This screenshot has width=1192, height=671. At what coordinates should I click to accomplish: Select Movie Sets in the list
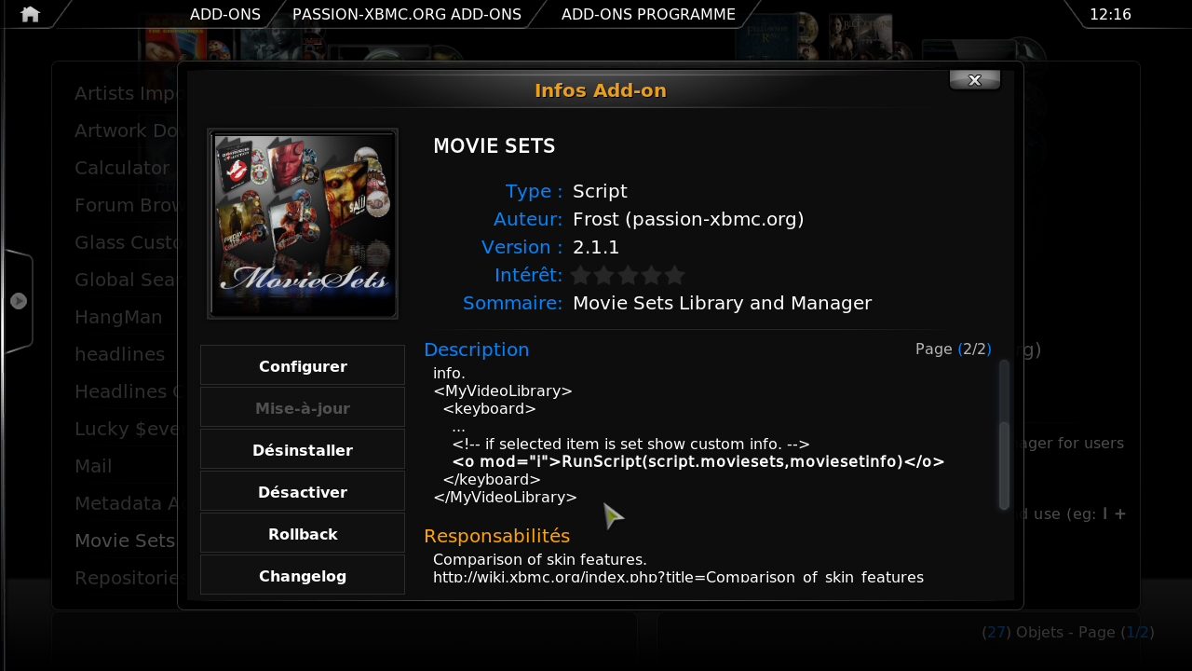125,541
